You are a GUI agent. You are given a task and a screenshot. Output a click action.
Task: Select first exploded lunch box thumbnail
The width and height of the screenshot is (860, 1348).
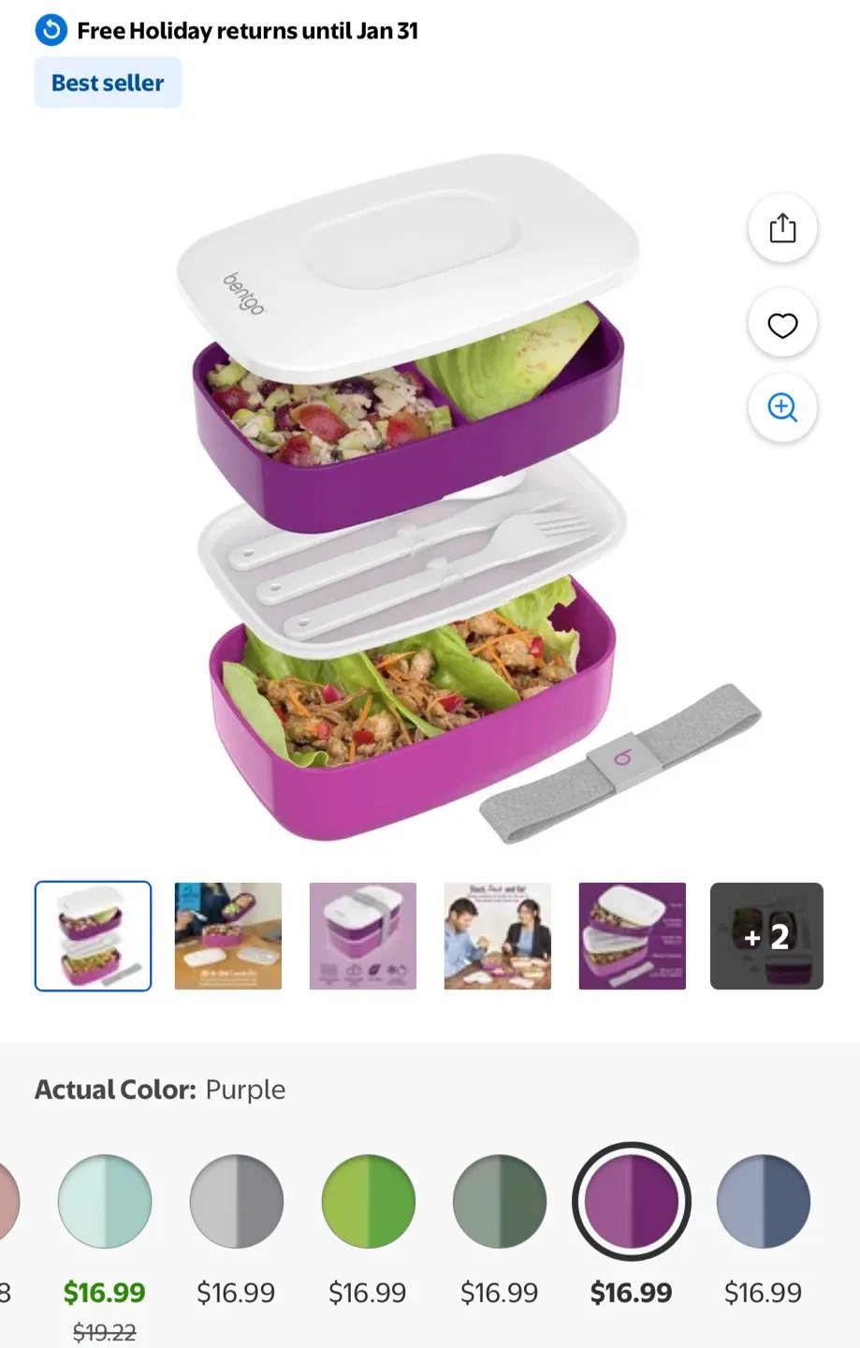point(93,936)
